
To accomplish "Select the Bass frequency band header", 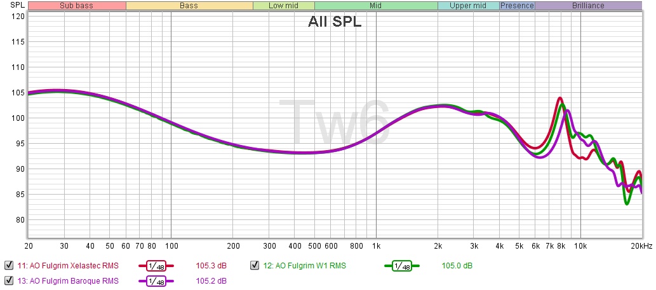I will point(189,6).
